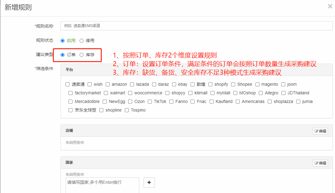Select the 启用 rule status radio
This screenshot has height=193, width=335.
tap(63, 41)
